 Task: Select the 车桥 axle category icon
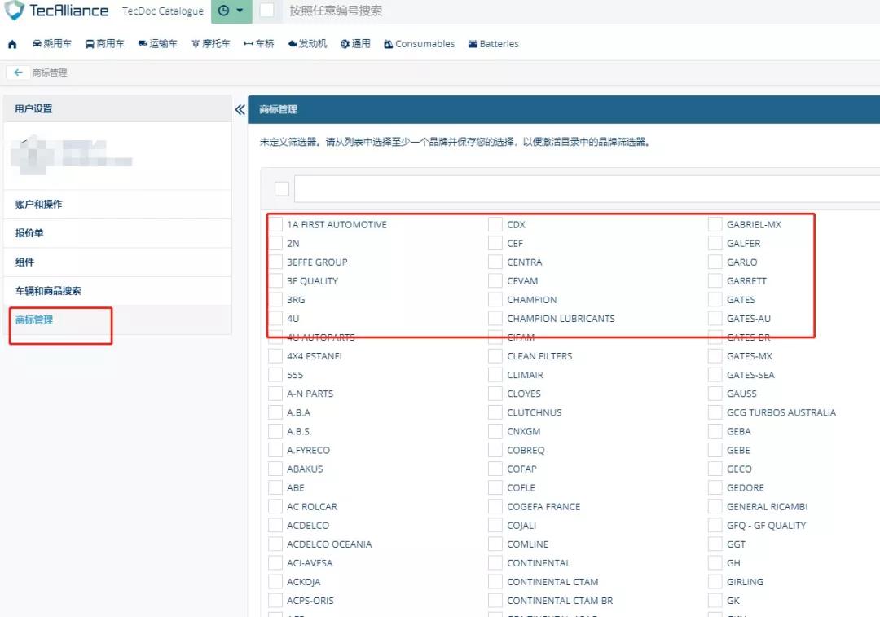click(x=257, y=43)
